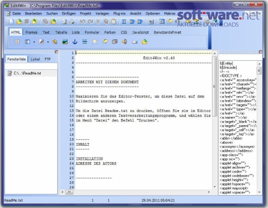Viewport: 268px width, 208px height.
Task: Create a new file with the blank page icon
Action: tap(12, 22)
